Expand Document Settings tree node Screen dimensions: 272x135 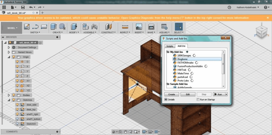[x=9, y=47]
